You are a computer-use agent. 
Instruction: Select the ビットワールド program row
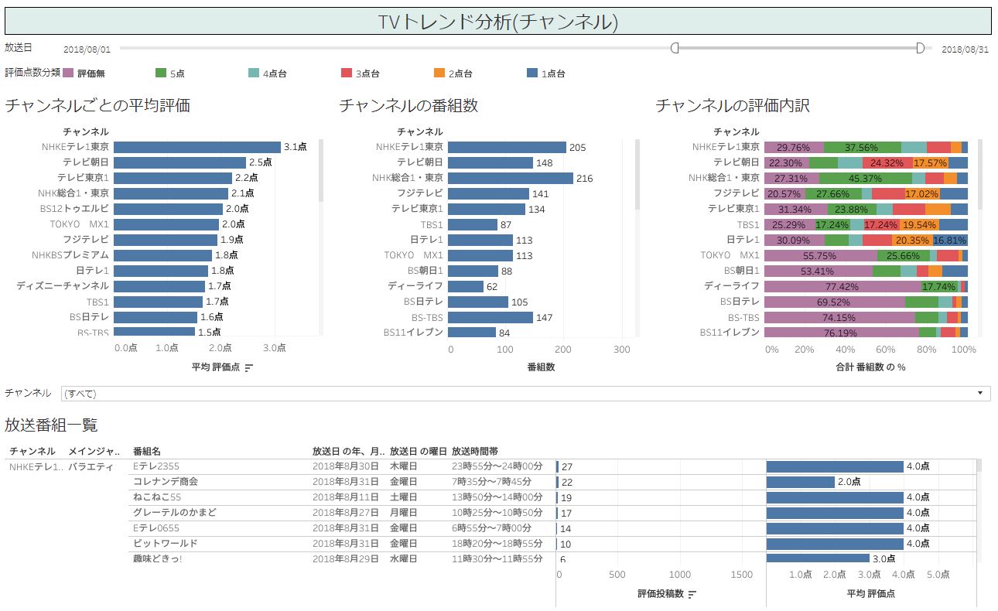[166, 543]
